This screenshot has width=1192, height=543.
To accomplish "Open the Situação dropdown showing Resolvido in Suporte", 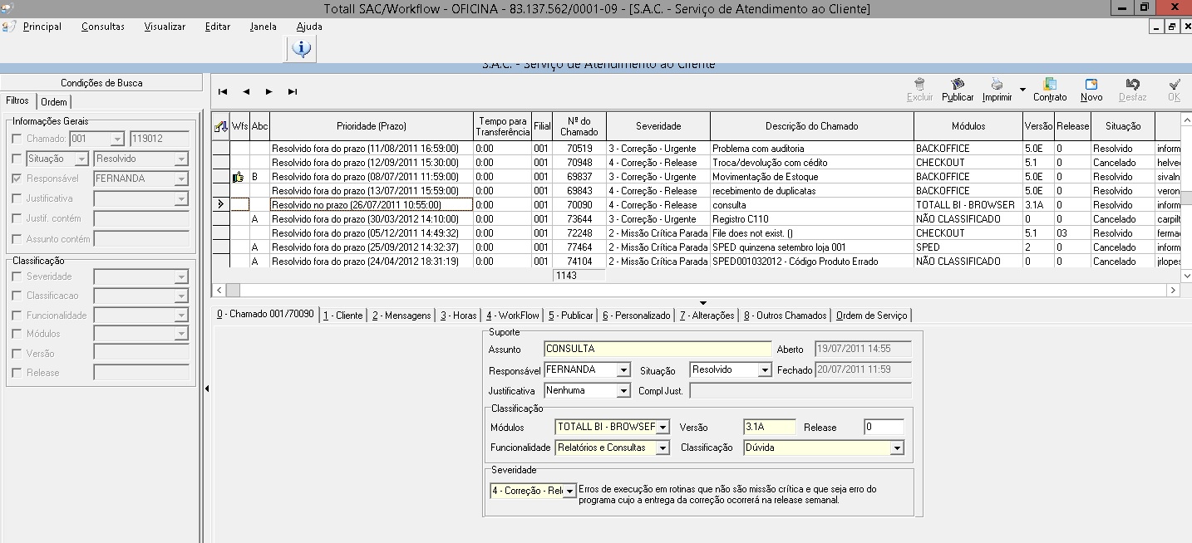I will [x=766, y=370].
